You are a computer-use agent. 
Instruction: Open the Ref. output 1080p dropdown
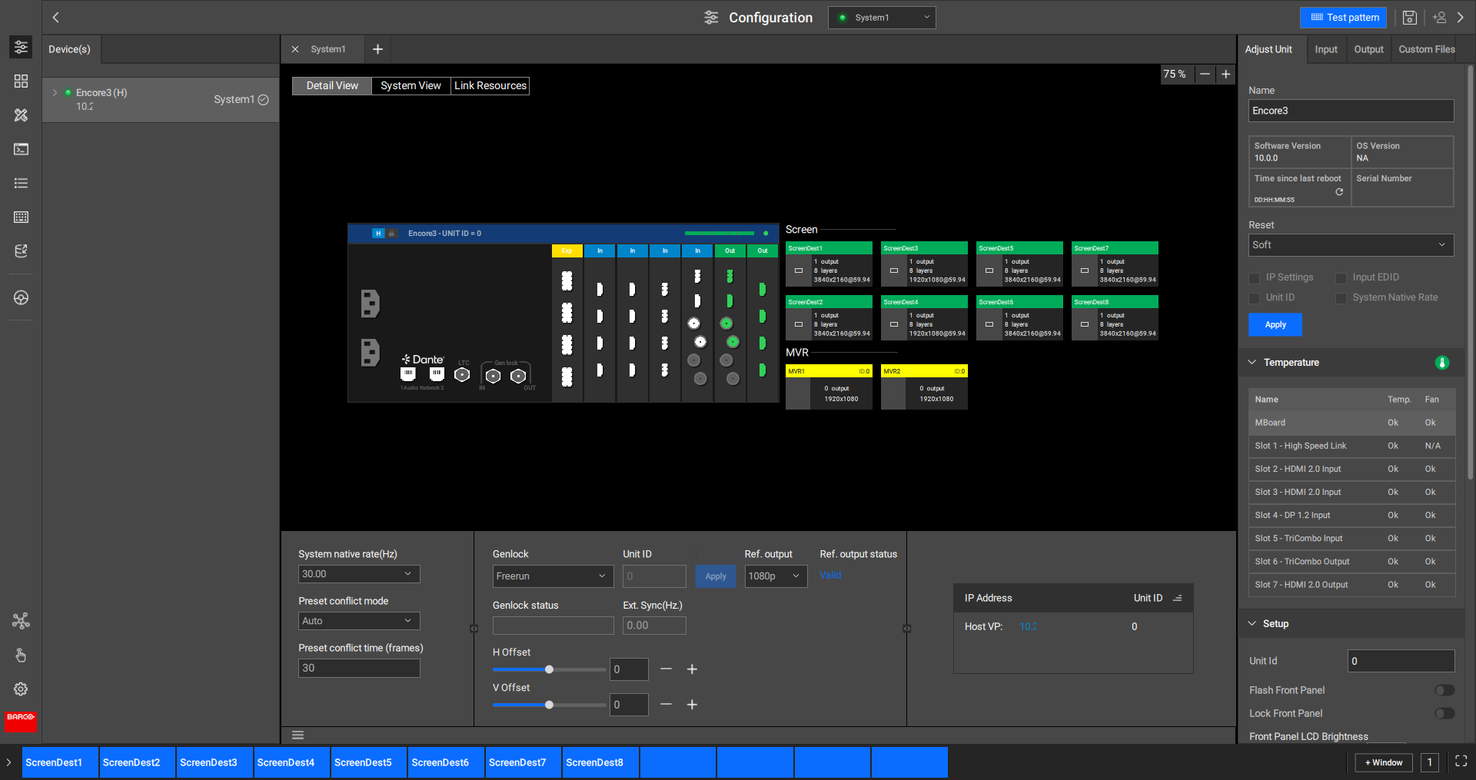pos(776,576)
